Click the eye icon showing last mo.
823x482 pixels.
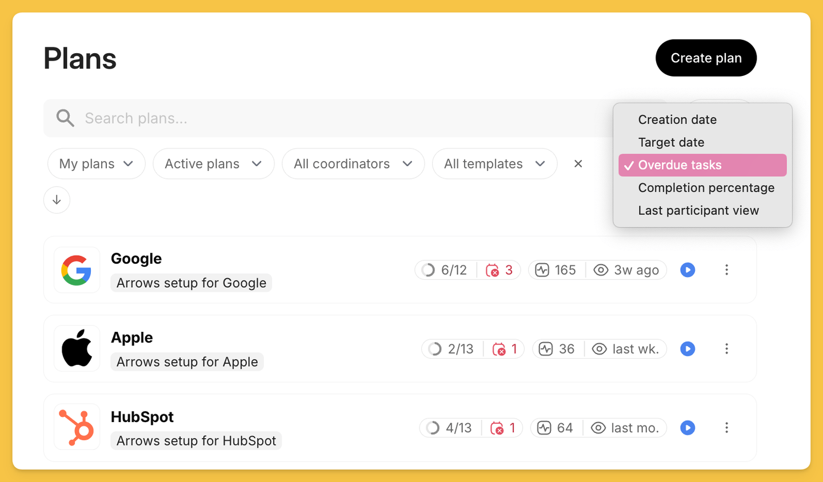pyautogui.click(x=598, y=428)
